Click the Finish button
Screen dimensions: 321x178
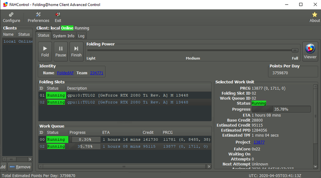pos(76,51)
